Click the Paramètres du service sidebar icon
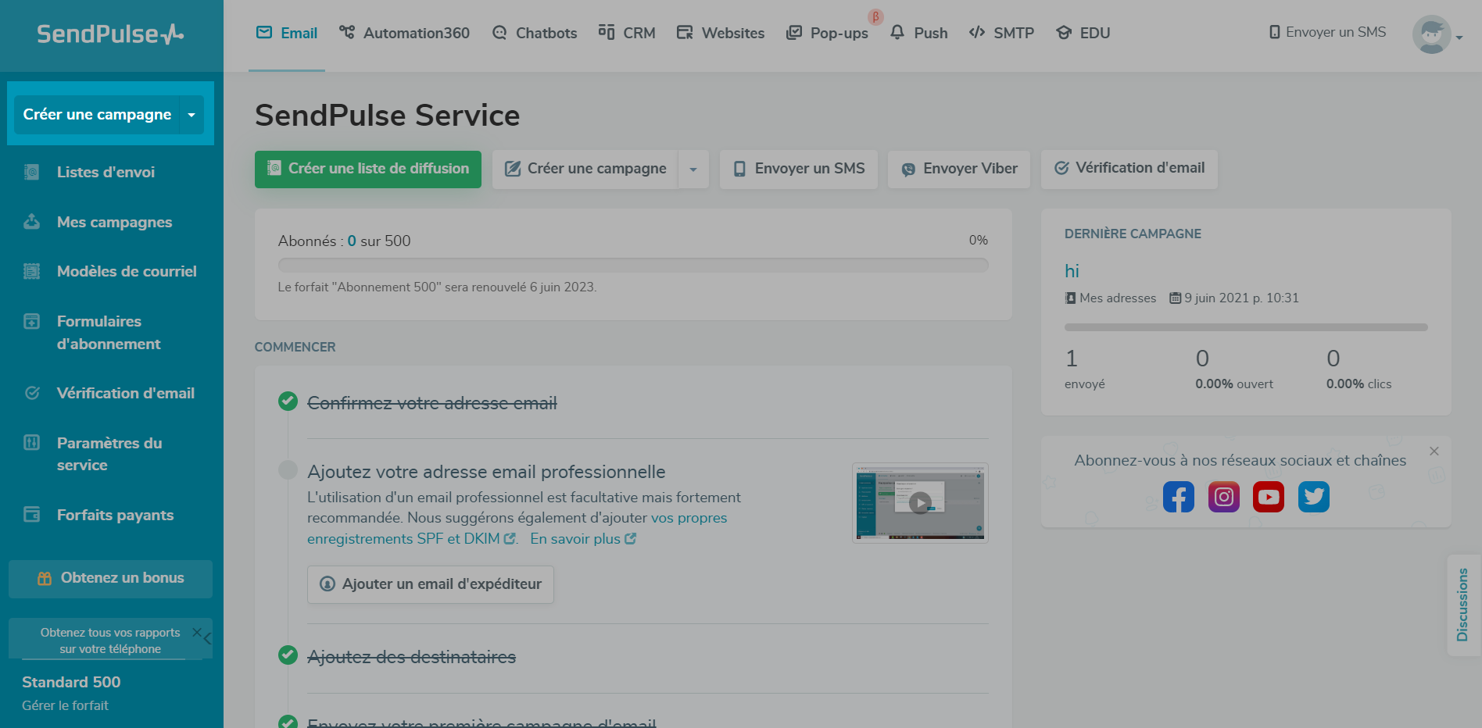 (31, 443)
